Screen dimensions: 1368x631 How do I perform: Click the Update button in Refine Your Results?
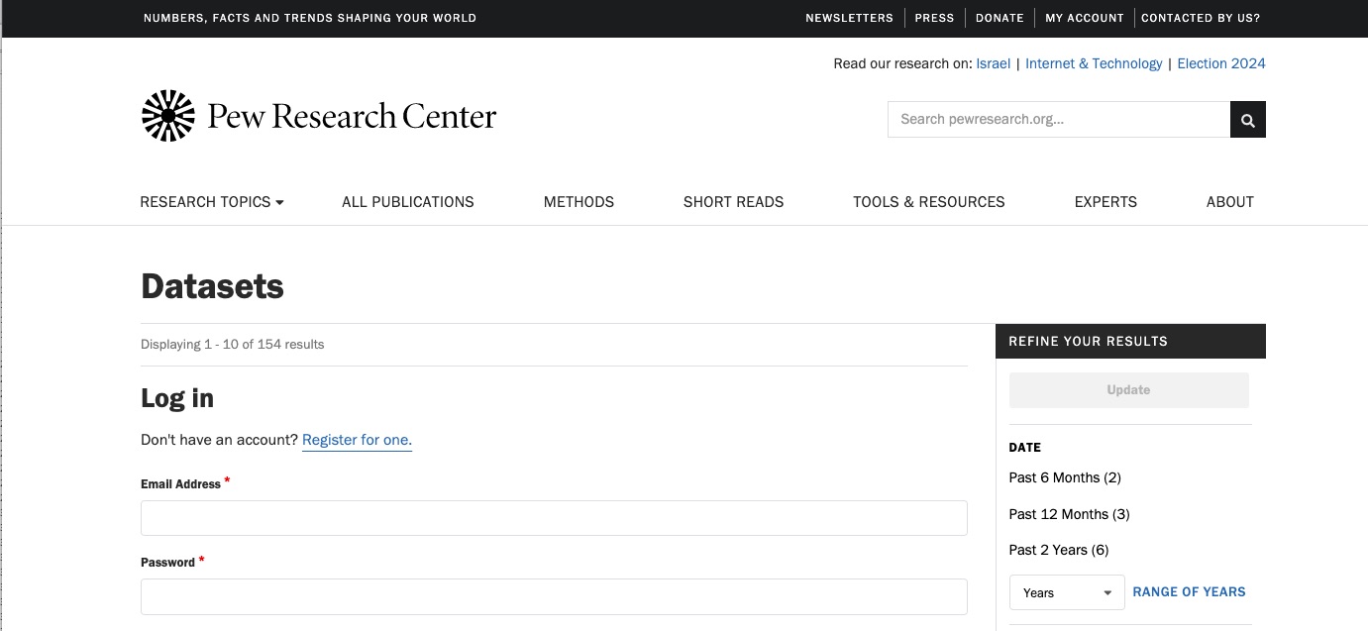[1128, 389]
